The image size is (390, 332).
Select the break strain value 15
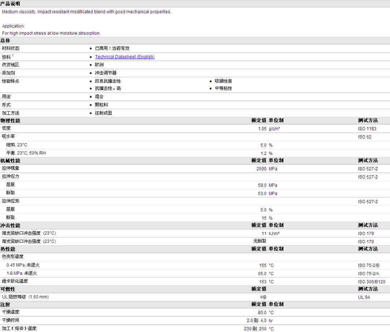264,218
